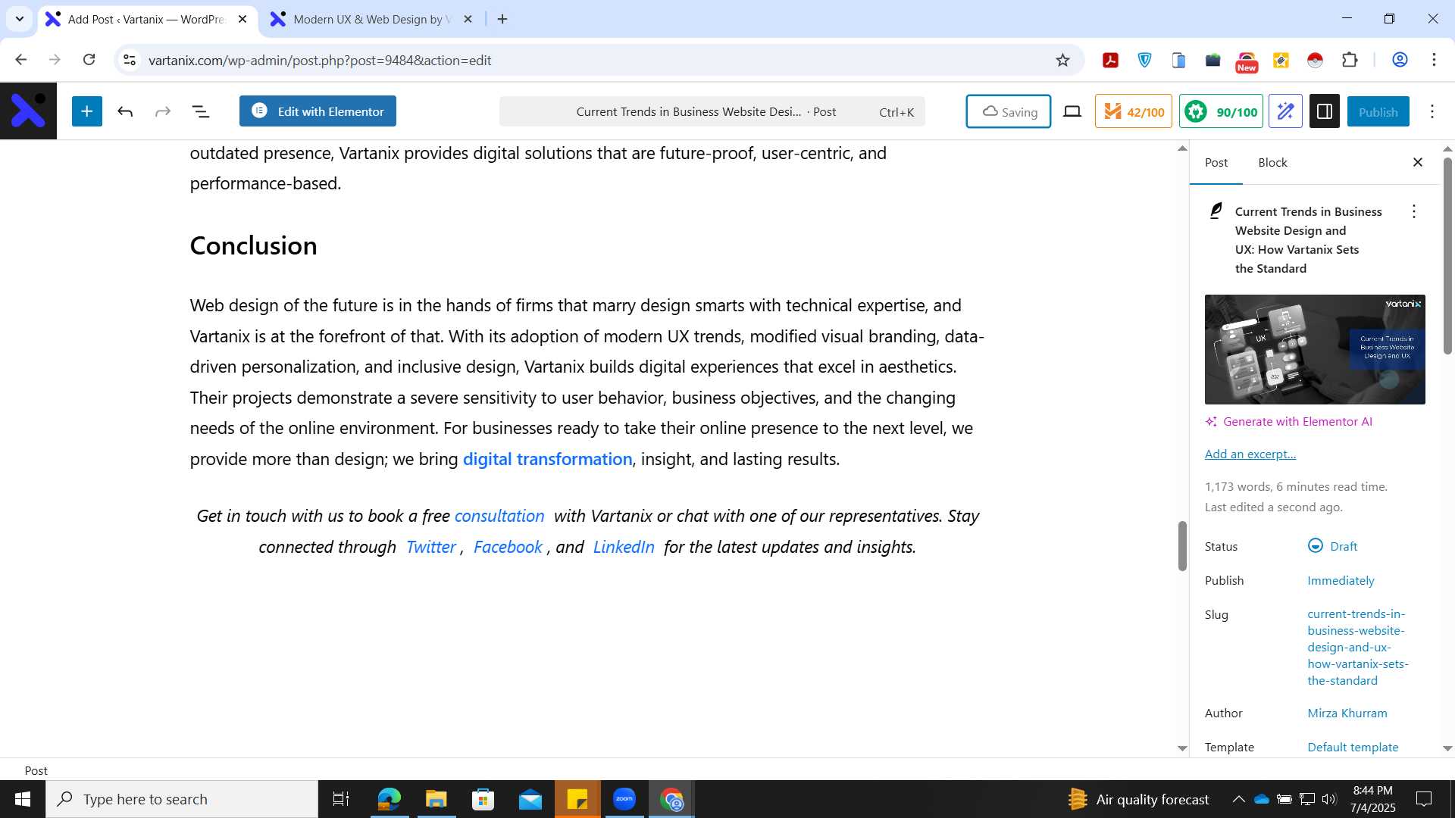
Task: Click the editor content scrollbar thumb
Action: pos(1182,546)
